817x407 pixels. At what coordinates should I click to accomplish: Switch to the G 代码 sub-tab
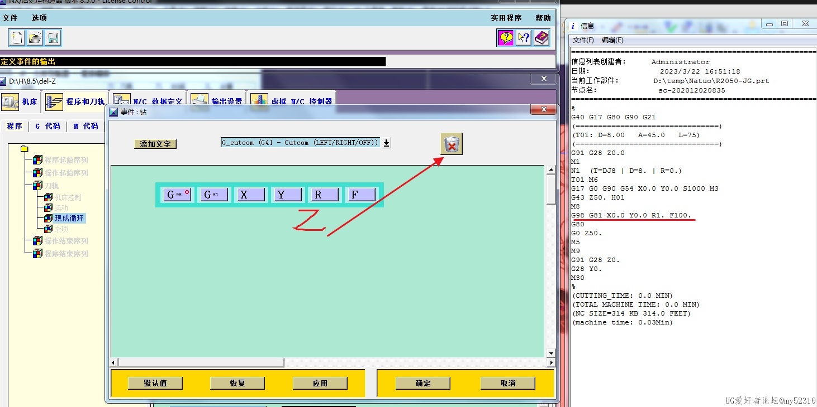point(47,127)
